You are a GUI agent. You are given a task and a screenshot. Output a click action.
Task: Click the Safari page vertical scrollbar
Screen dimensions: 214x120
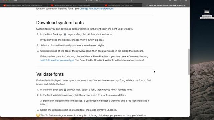coord(189,61)
